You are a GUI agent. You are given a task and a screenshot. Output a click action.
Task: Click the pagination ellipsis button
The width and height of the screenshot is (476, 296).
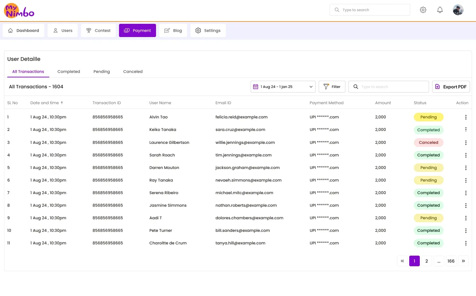point(439,261)
